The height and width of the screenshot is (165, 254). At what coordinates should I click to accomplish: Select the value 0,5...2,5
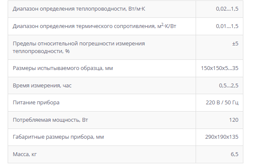point(228,86)
